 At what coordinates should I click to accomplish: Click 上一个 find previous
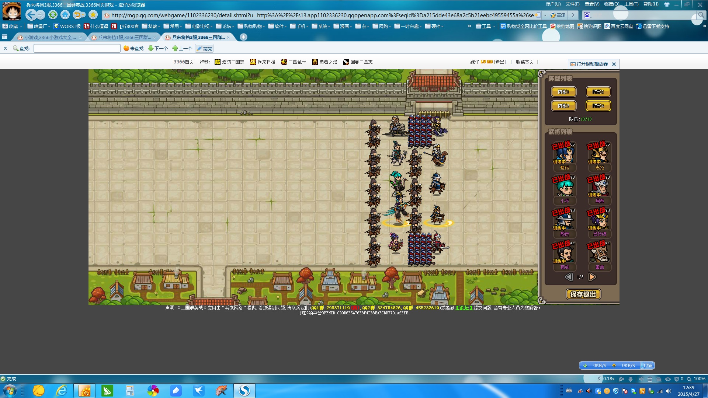coord(182,48)
